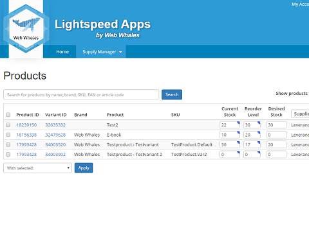Open variant ID 32479628 link
This screenshot has height=231, width=309.
[55, 135]
